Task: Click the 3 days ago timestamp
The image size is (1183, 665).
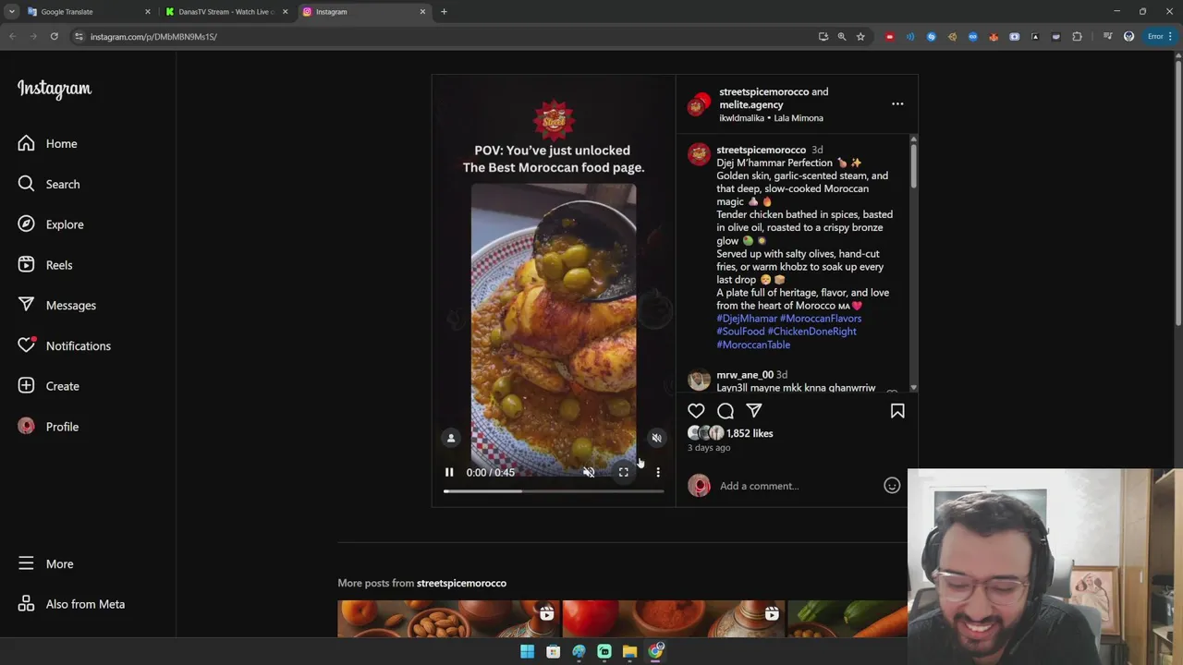Action: [x=709, y=448]
